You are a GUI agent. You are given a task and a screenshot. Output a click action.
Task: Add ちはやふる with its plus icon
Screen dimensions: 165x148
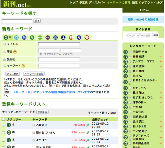(161, 126)
